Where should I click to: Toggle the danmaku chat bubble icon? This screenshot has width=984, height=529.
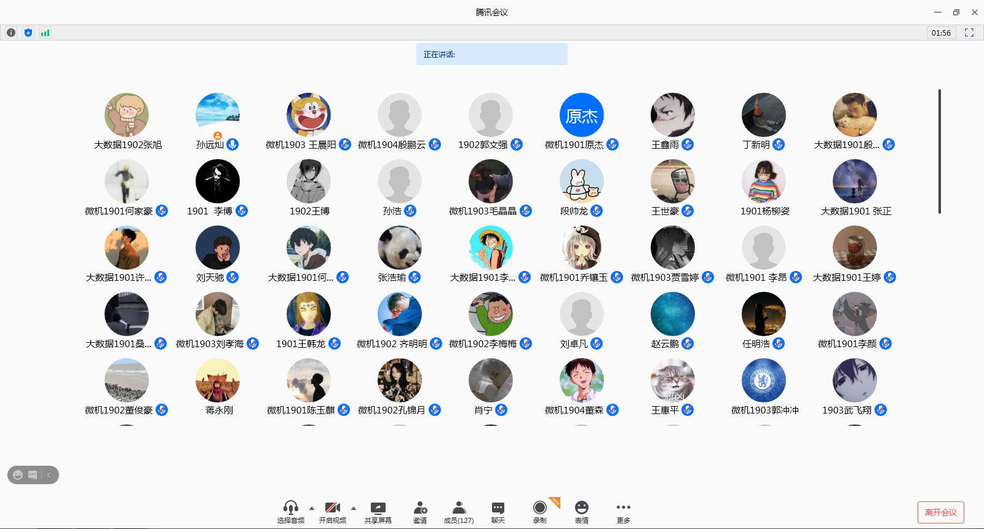[33, 475]
